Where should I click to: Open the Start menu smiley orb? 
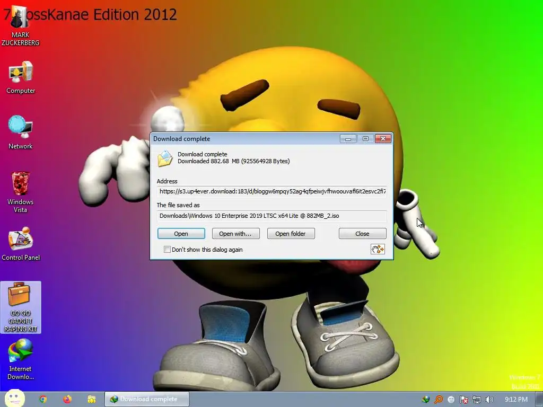[x=14, y=399]
